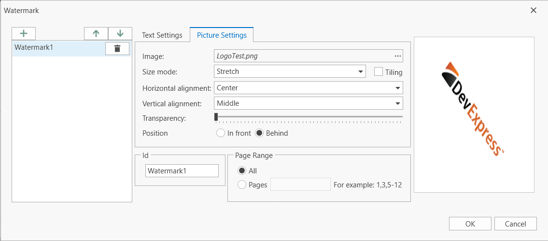Select the Behind position option
The width and height of the screenshot is (548, 241).
click(x=259, y=133)
